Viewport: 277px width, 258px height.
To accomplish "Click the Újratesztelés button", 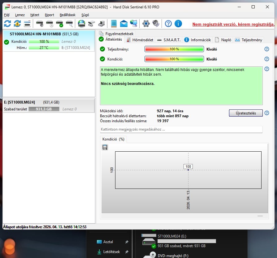I will 246,113.
